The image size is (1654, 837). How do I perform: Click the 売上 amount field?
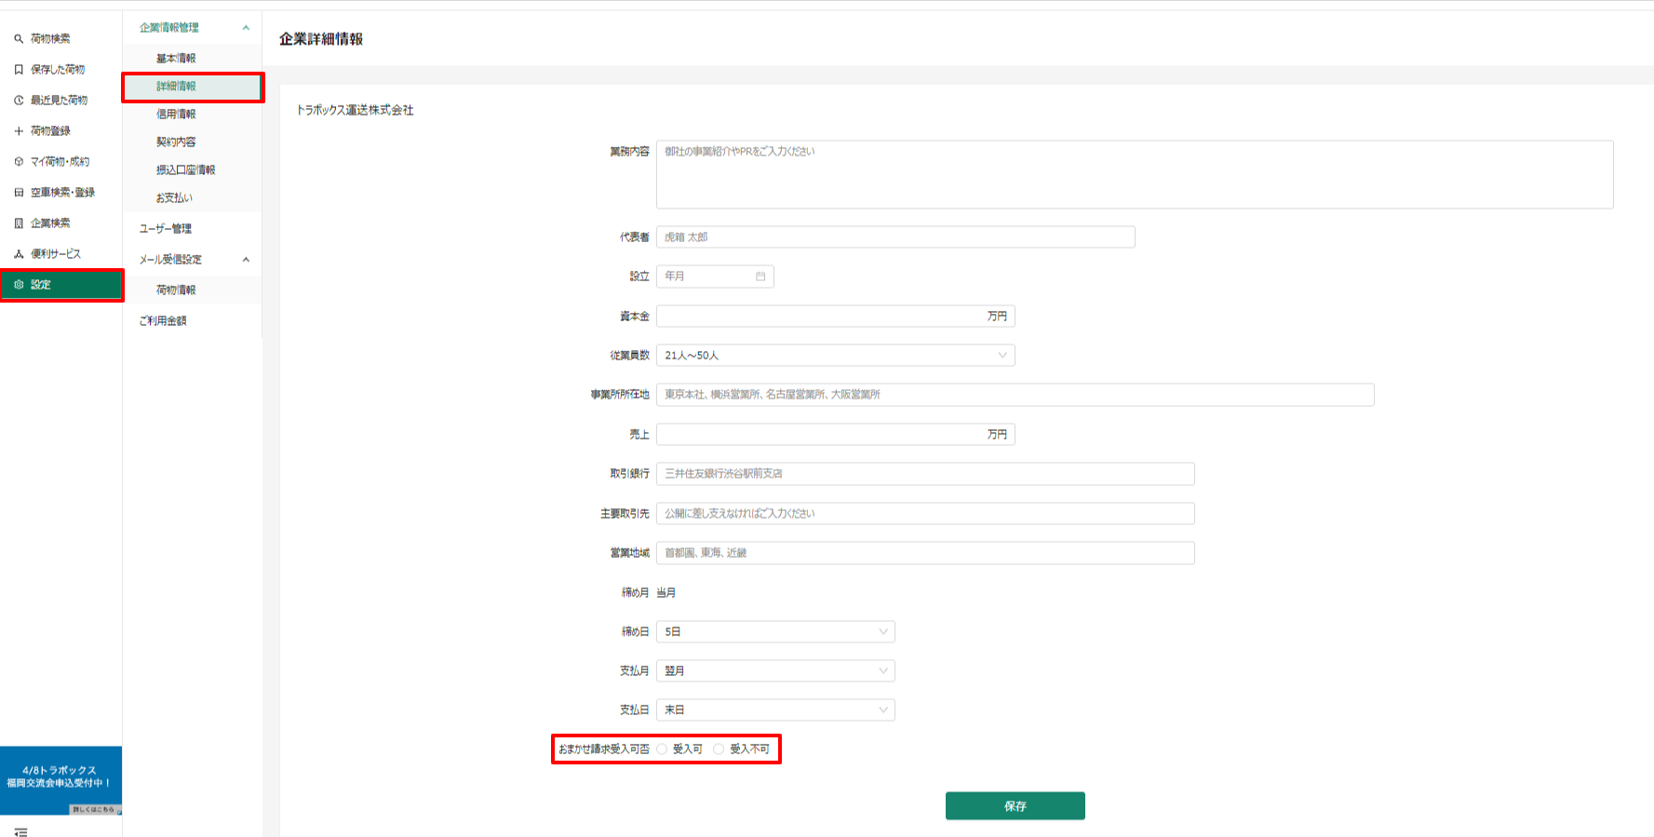coord(835,435)
